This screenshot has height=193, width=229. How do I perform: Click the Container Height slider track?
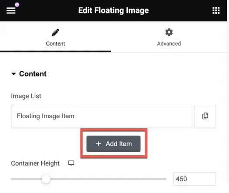(x=89, y=179)
